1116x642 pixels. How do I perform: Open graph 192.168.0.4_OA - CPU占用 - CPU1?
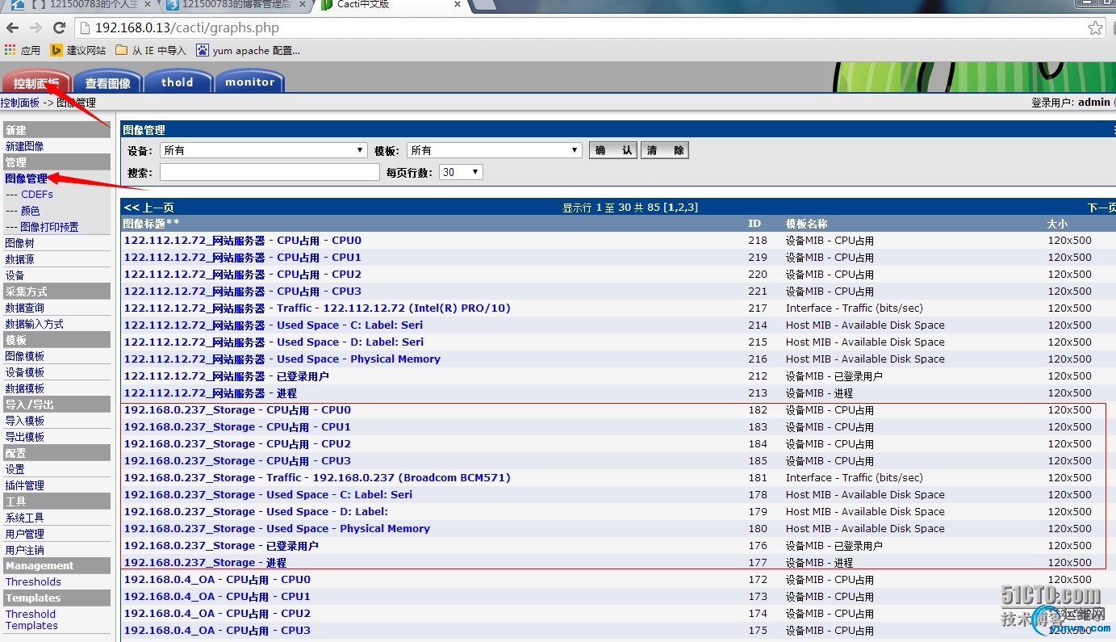pos(217,597)
